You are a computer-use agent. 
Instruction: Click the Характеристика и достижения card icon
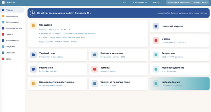[33, 83]
